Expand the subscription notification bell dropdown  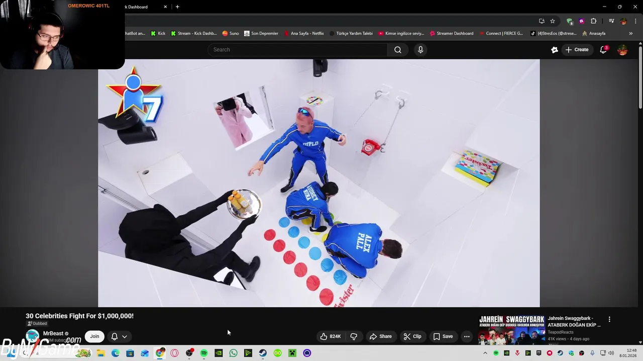[x=119, y=336]
